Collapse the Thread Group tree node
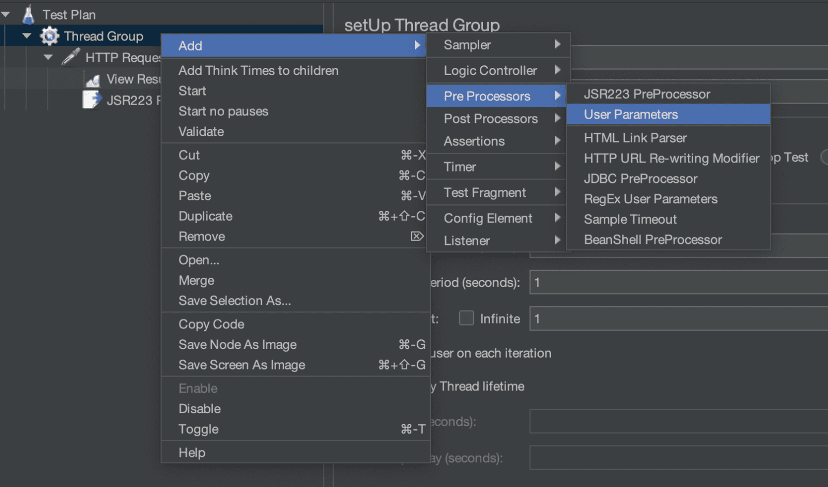The height and width of the screenshot is (487, 828). point(27,36)
